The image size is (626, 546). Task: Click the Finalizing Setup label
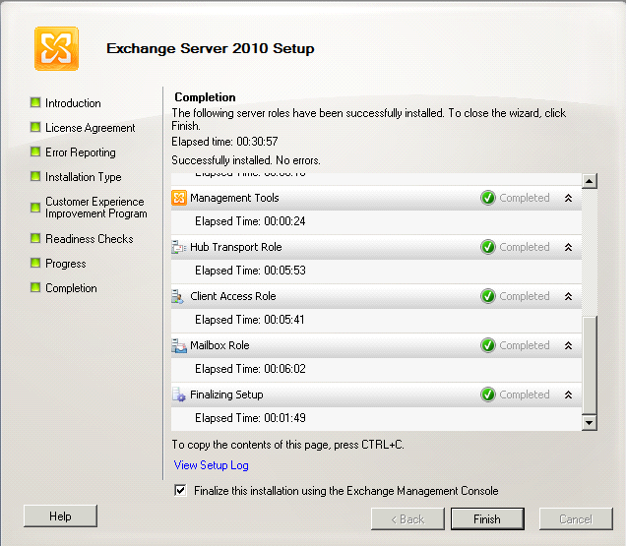(226, 394)
